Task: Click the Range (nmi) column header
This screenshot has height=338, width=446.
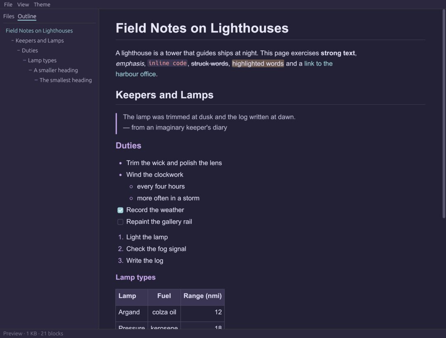Action: pyautogui.click(x=202, y=297)
